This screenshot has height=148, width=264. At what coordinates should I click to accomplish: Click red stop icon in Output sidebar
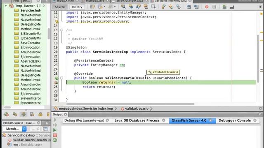[55, 135]
